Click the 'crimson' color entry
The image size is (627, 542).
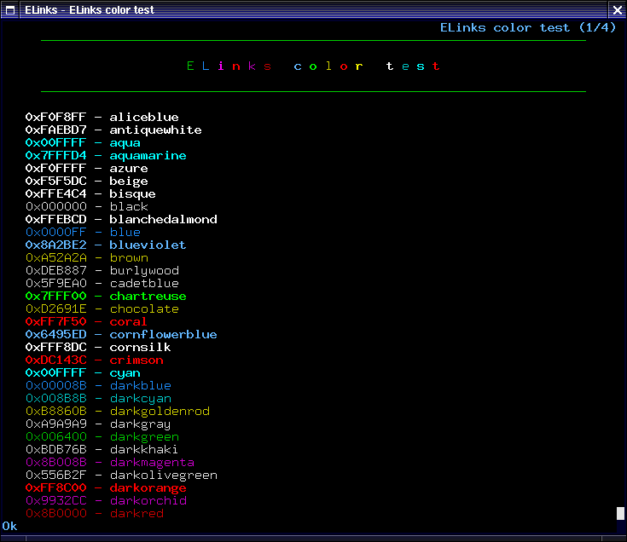pyautogui.click(x=95, y=360)
